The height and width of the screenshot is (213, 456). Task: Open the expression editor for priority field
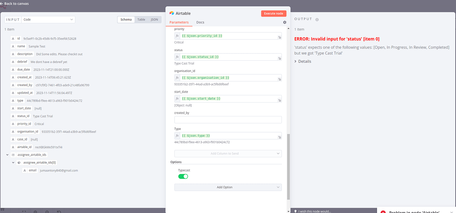[x=280, y=36]
